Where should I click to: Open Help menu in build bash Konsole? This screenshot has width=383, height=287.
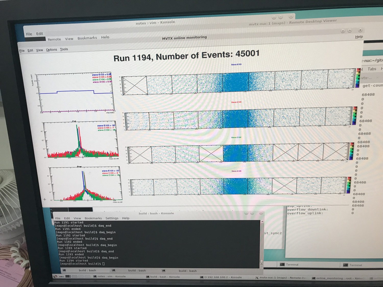[x=126, y=218]
